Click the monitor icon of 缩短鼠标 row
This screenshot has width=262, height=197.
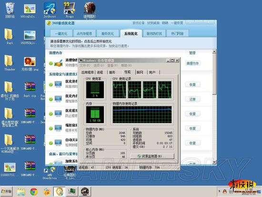[x=58, y=128]
